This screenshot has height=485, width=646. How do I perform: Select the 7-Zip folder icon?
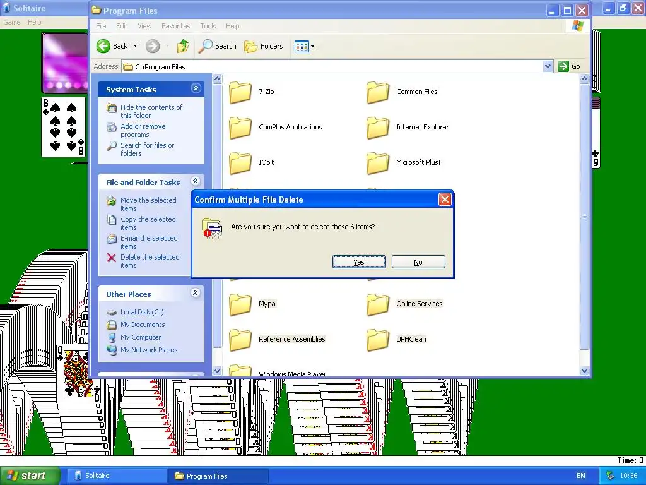coord(240,92)
